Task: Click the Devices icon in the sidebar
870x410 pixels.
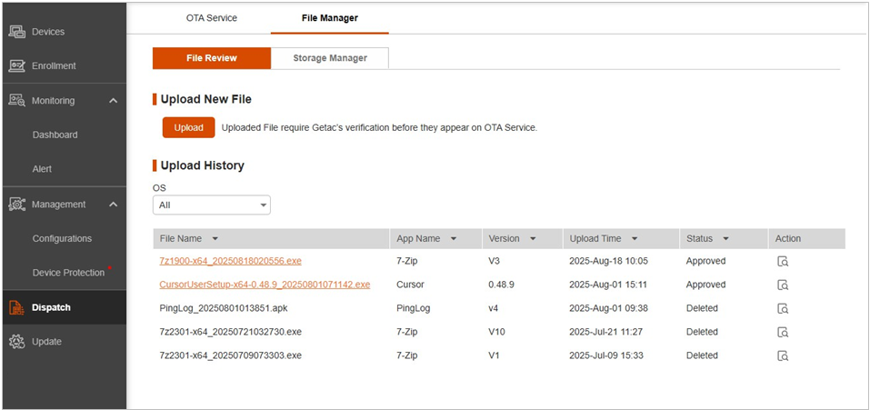Action: click(x=16, y=32)
